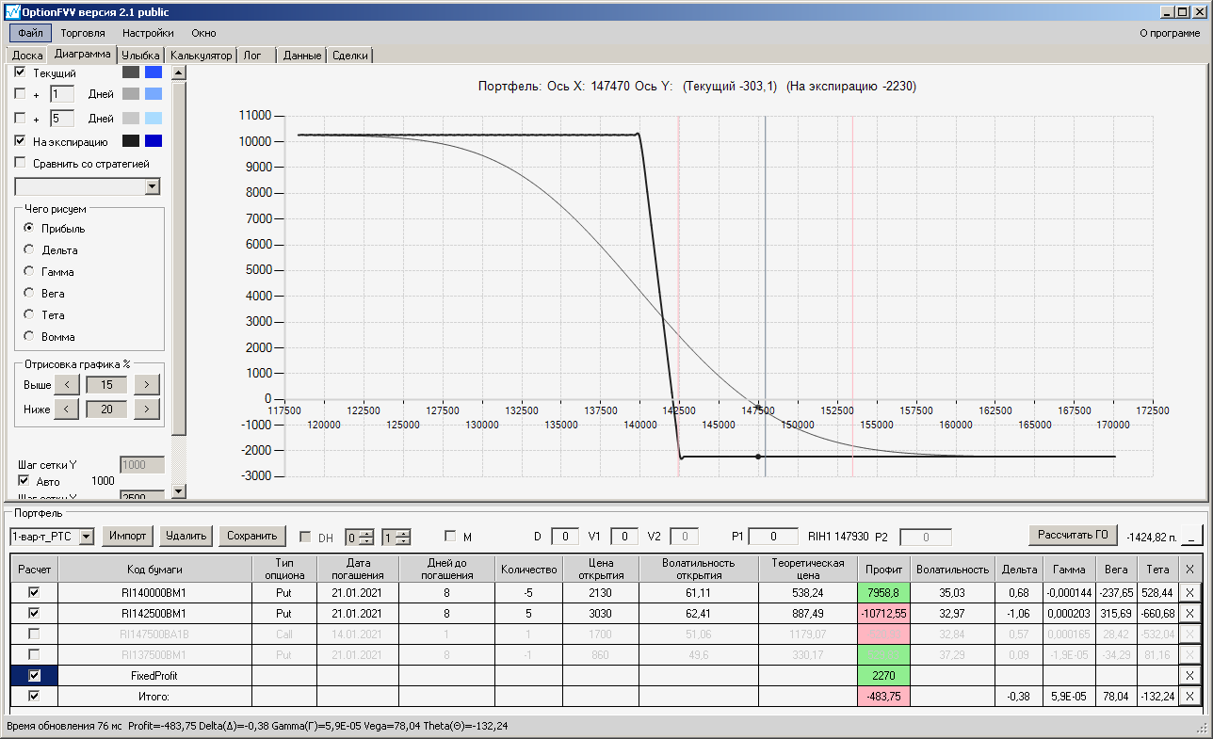The width and height of the screenshot is (1213, 739).
Task: Increase the Ниже percentage with right arrow
Action: (147, 409)
